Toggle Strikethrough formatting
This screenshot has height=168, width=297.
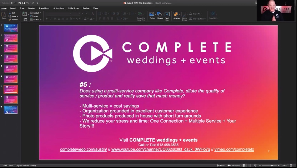coord(59,19)
